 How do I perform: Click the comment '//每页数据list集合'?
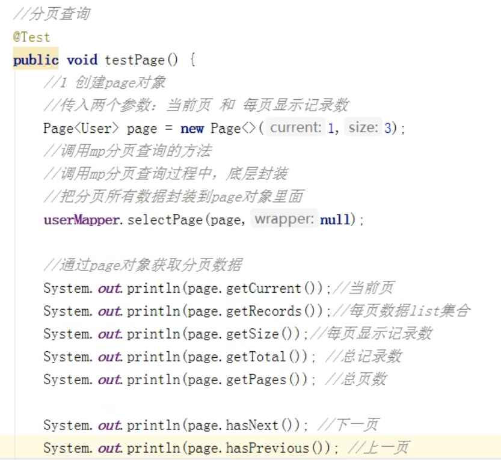pos(402,311)
